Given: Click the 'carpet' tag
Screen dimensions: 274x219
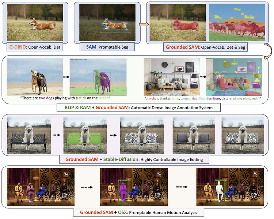Looking at the screenshot, I should [x=185, y=98].
